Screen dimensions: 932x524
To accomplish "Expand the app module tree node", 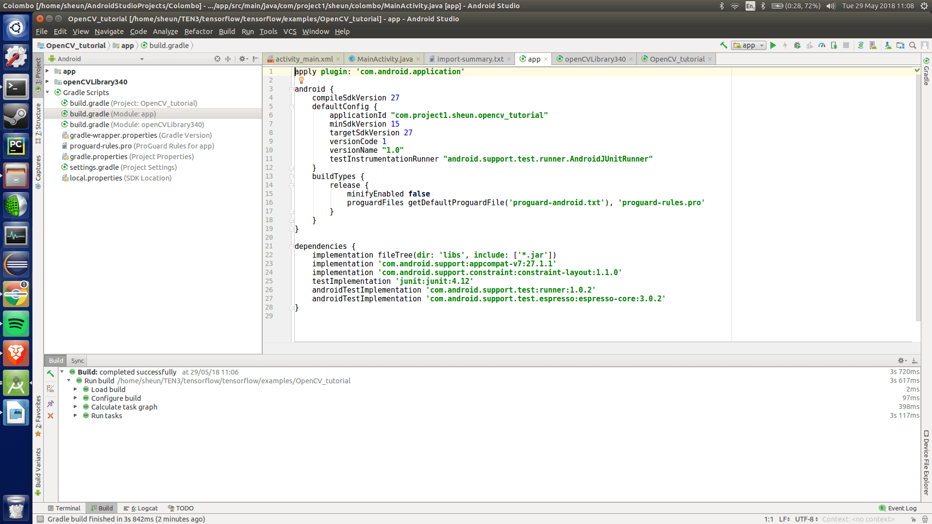I will [48, 71].
